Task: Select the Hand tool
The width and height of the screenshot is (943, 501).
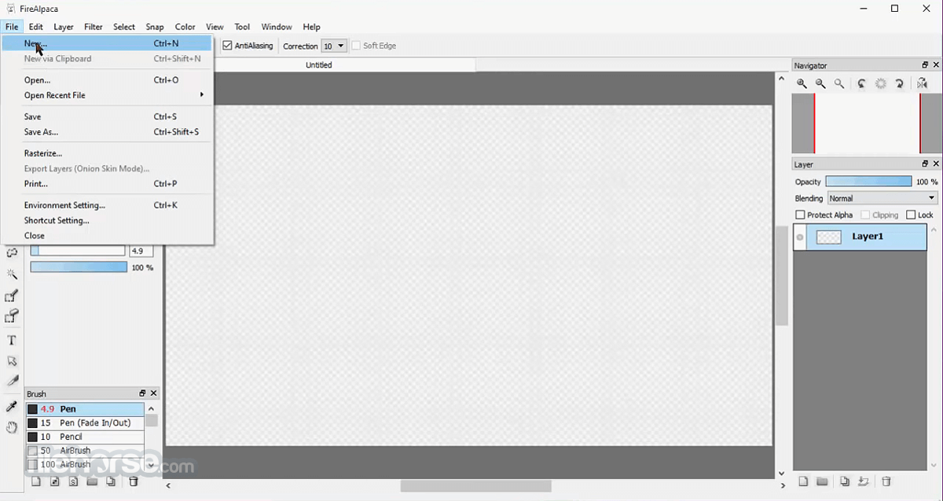Action: pyautogui.click(x=12, y=427)
